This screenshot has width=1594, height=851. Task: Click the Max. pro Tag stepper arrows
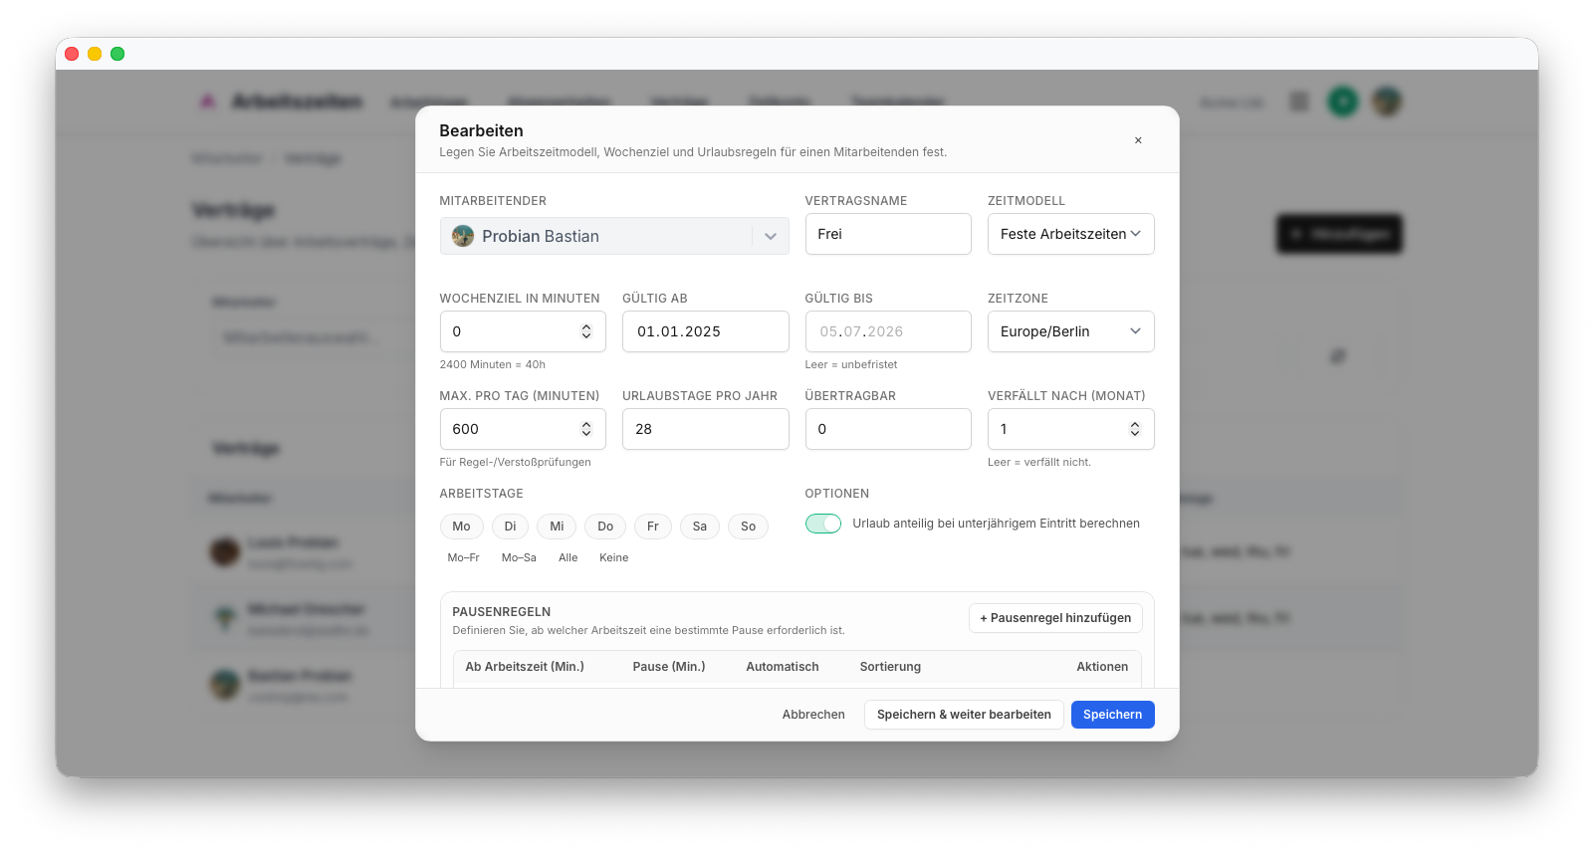point(586,429)
